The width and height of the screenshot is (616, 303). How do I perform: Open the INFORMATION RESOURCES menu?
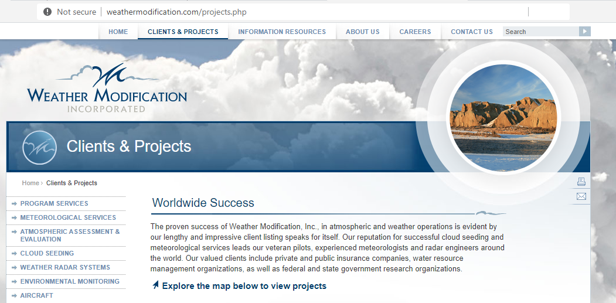[x=282, y=32]
